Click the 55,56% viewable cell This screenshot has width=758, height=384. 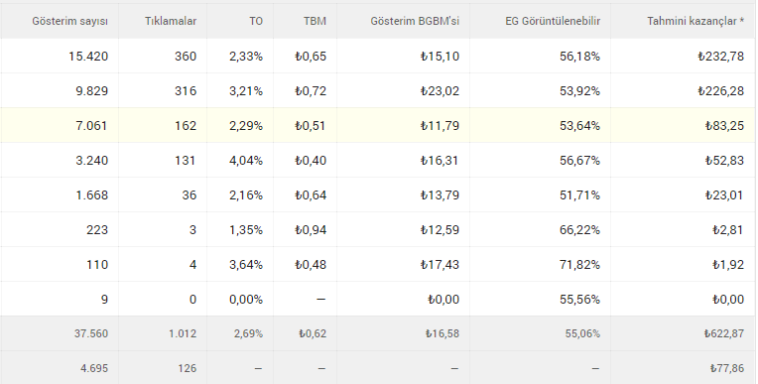point(579,300)
